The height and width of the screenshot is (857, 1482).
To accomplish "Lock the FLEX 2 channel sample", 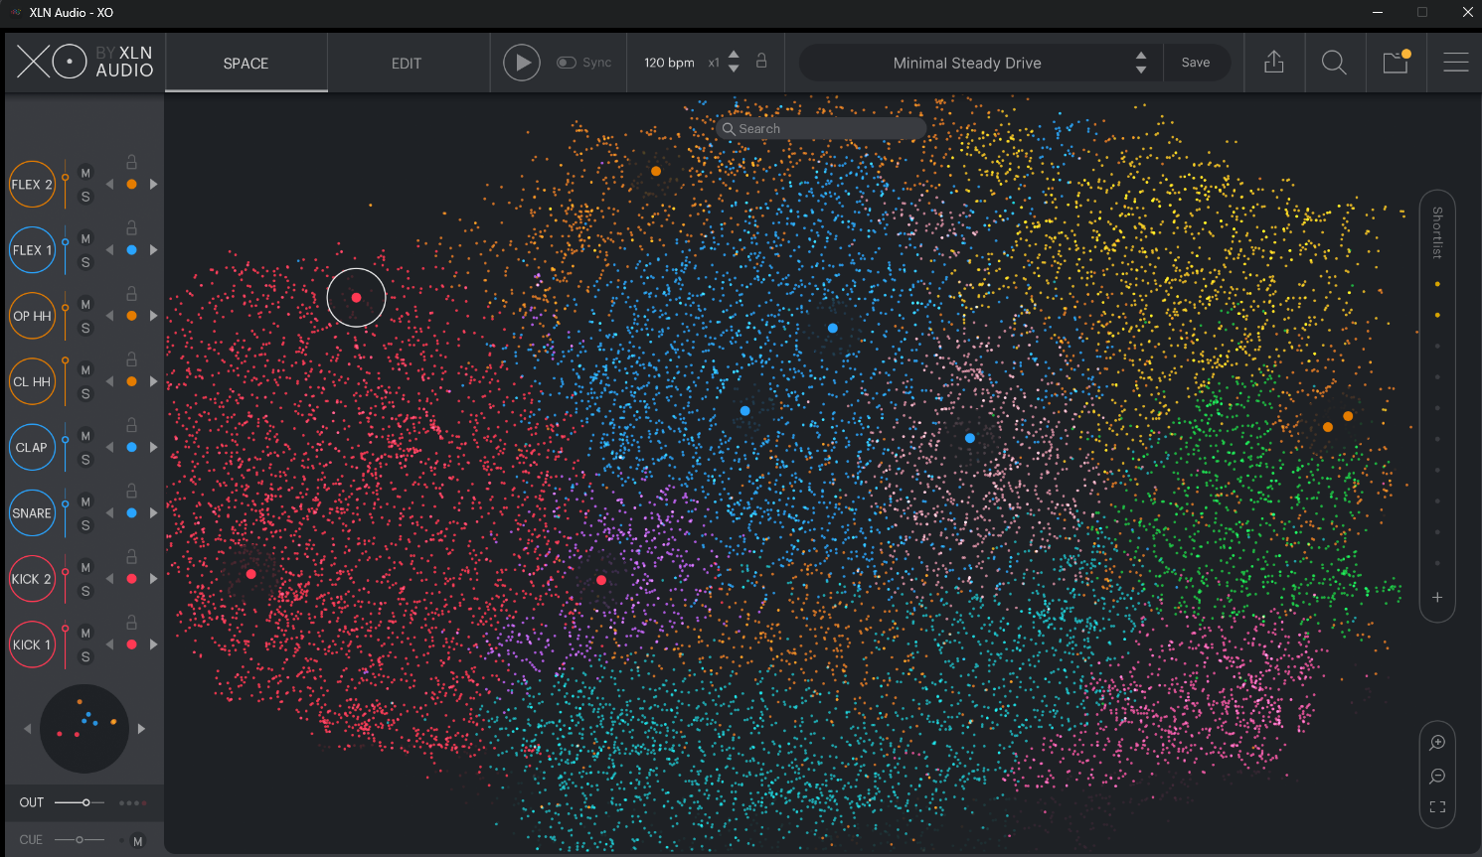I will 131,162.
